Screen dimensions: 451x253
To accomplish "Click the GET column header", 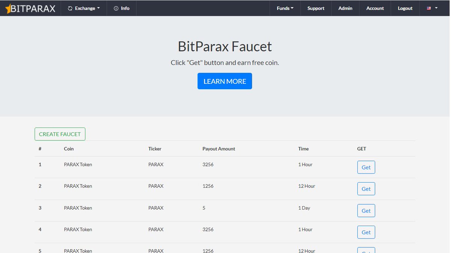I will coord(362,149).
